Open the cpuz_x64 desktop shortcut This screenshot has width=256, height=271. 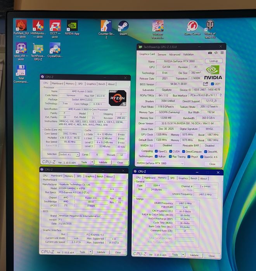(x=21, y=51)
